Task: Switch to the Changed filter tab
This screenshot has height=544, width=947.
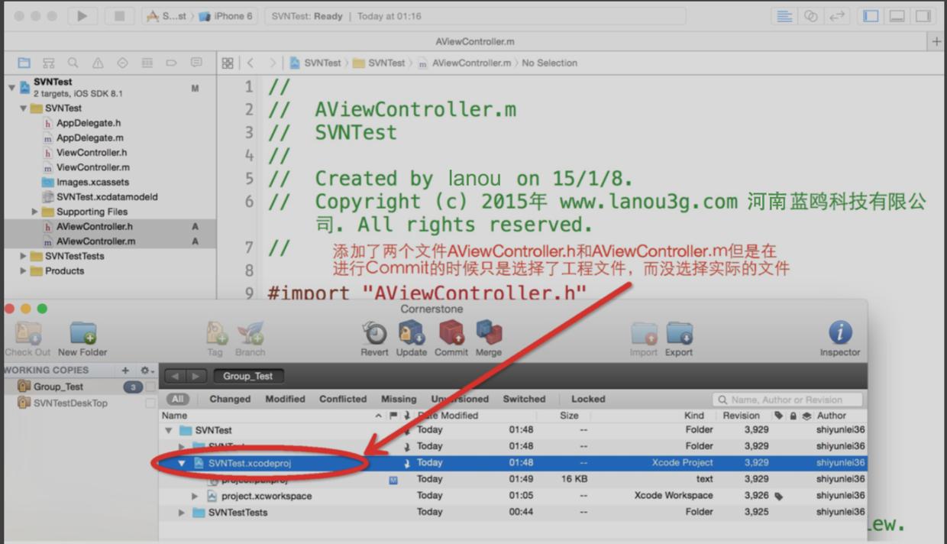Action: 230,399
